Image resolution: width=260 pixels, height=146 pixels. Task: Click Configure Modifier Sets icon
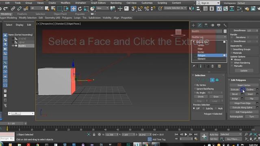[219, 66]
